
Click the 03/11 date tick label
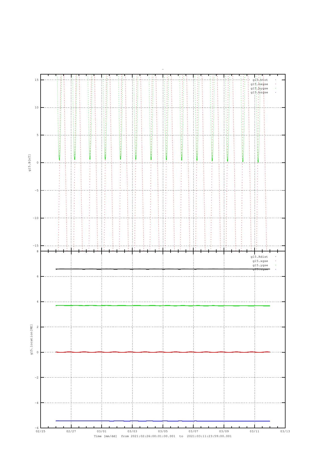coord(255,431)
